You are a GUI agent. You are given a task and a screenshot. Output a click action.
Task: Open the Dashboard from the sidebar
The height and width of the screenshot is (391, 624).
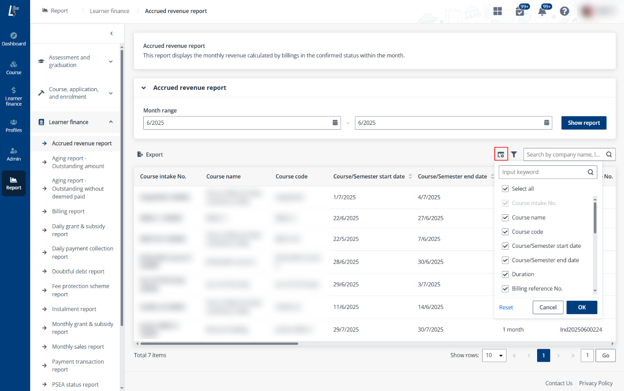[14, 39]
